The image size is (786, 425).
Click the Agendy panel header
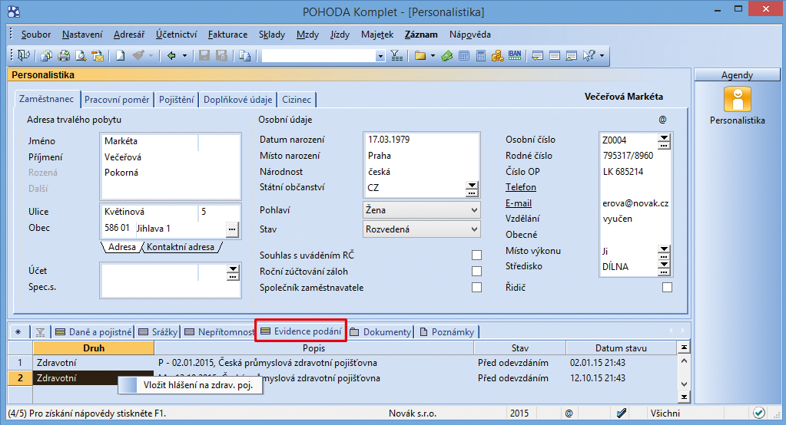point(737,74)
